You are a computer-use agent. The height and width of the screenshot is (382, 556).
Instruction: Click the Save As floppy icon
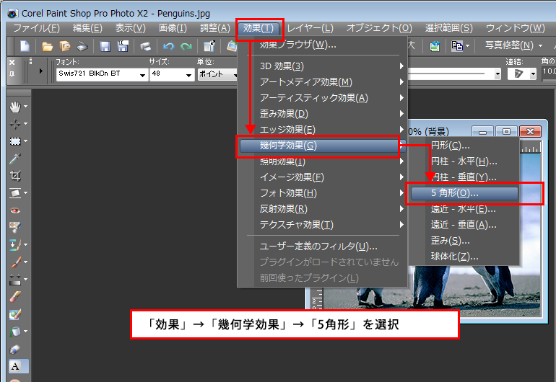pyautogui.click(x=123, y=46)
